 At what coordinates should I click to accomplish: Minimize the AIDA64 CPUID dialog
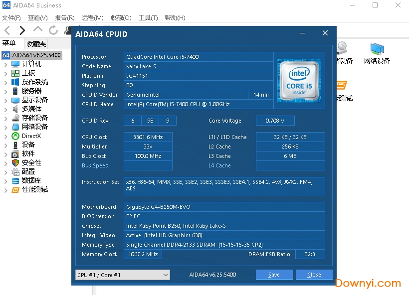pos(302,33)
